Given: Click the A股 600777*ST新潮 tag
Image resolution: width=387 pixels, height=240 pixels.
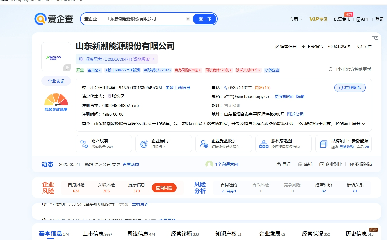Looking at the screenshot, I should coord(123,70).
